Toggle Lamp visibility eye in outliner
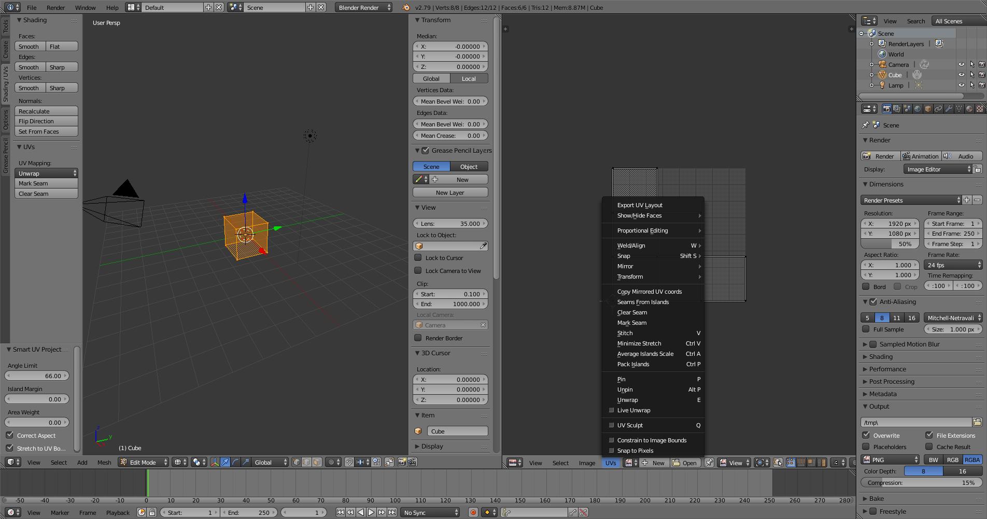 point(962,85)
